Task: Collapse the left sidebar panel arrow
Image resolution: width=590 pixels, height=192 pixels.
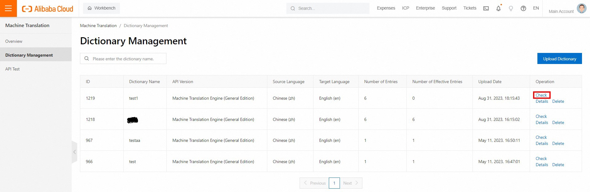Action: [x=74, y=152]
